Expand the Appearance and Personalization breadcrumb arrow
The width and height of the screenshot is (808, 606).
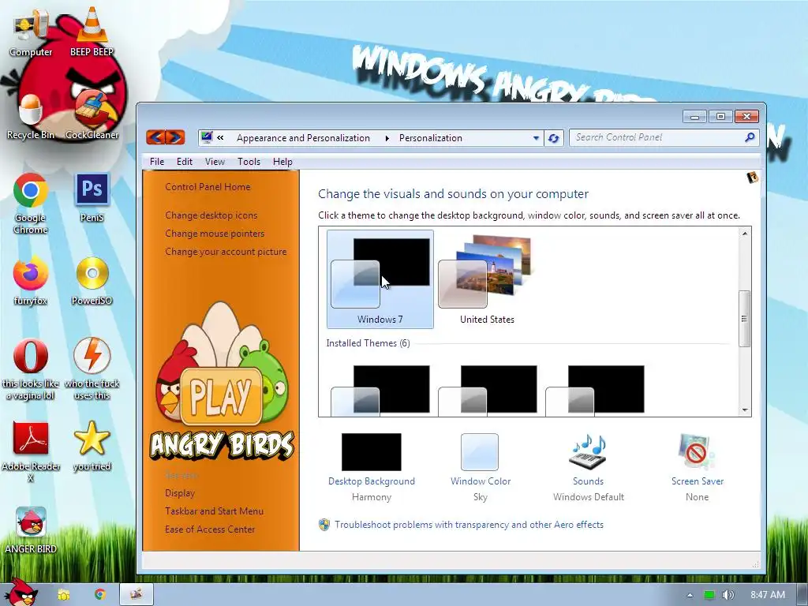click(x=387, y=138)
